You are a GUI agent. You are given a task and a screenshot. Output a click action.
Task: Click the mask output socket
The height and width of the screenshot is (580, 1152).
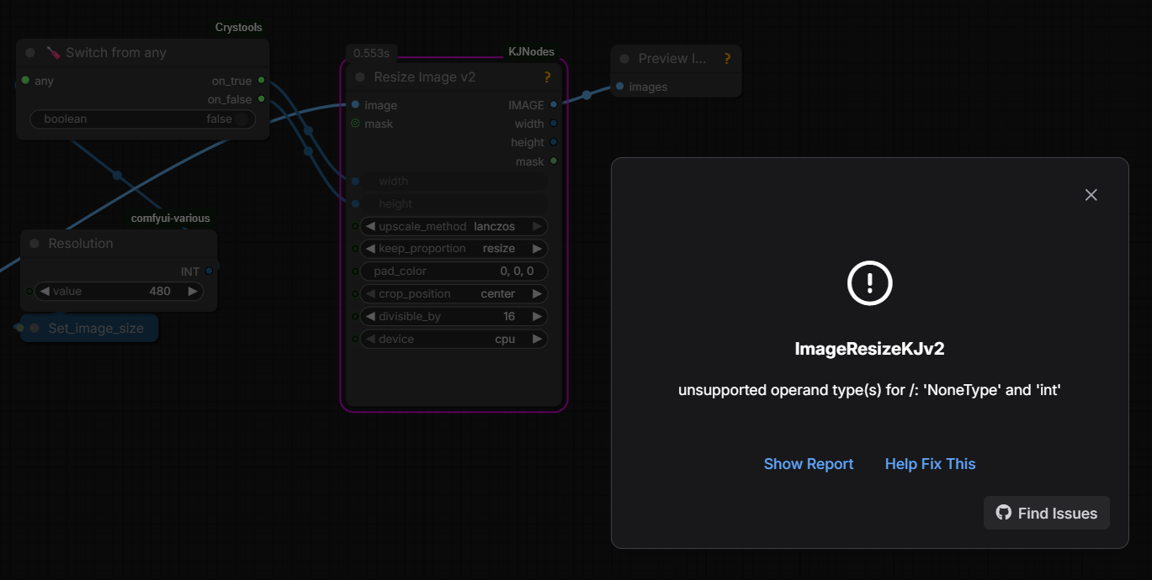pos(554,161)
